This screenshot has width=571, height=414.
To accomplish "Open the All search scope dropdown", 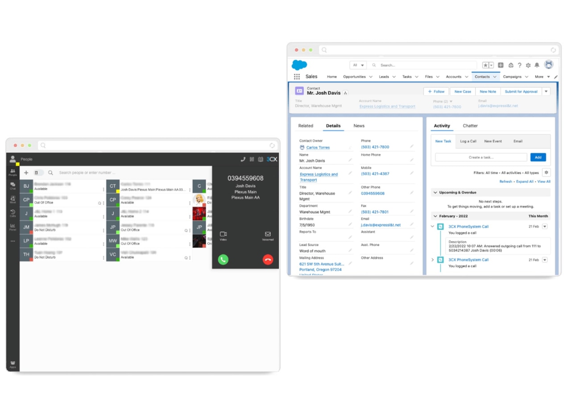I will 357,65.
